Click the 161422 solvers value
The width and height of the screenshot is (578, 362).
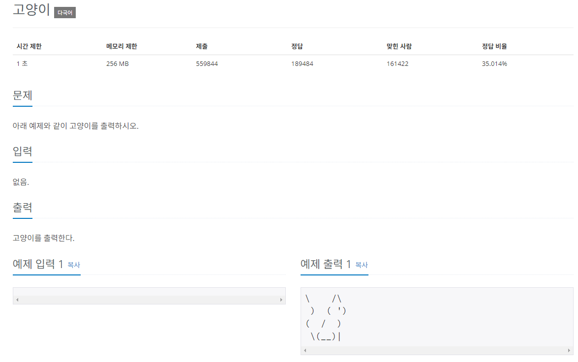[397, 63]
